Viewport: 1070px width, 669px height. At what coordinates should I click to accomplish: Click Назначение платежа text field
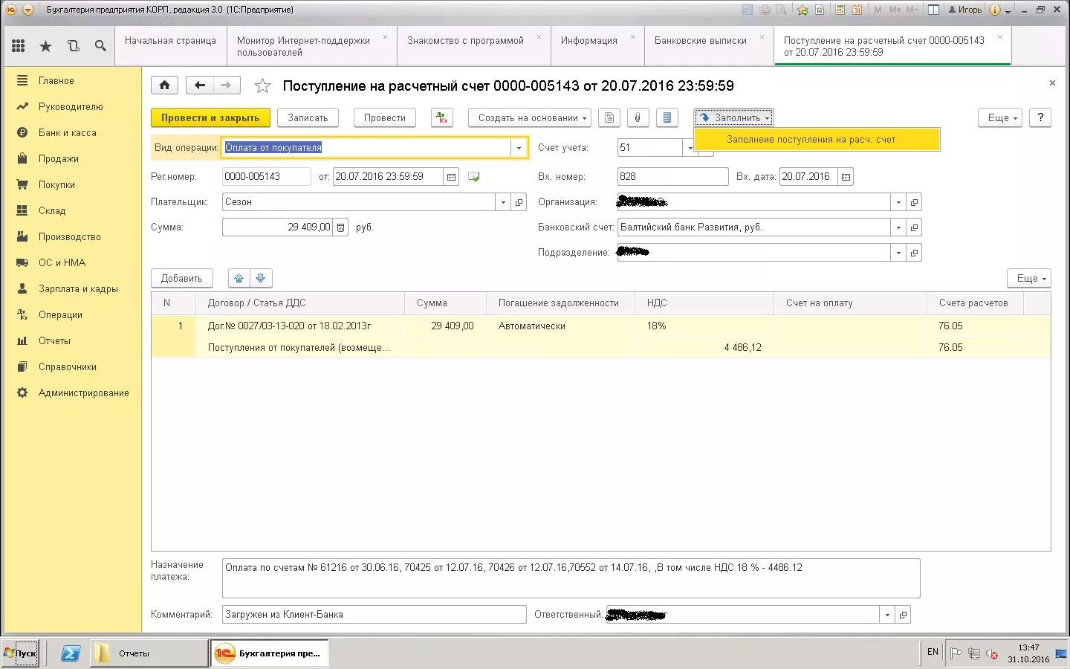click(x=571, y=578)
